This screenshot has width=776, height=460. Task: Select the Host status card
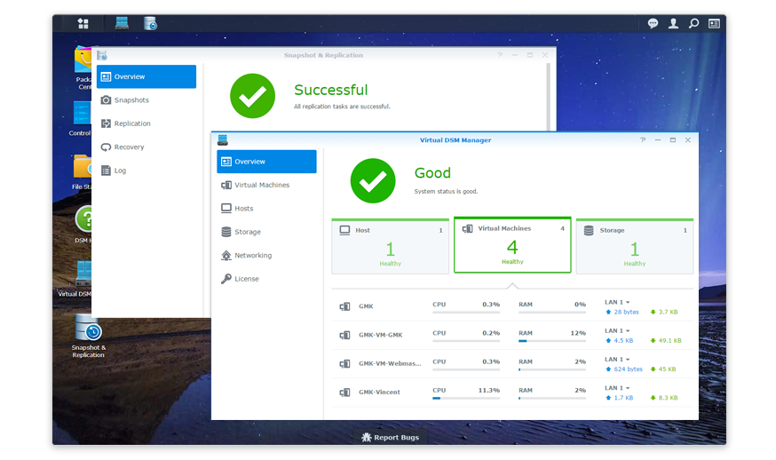pyautogui.click(x=390, y=246)
